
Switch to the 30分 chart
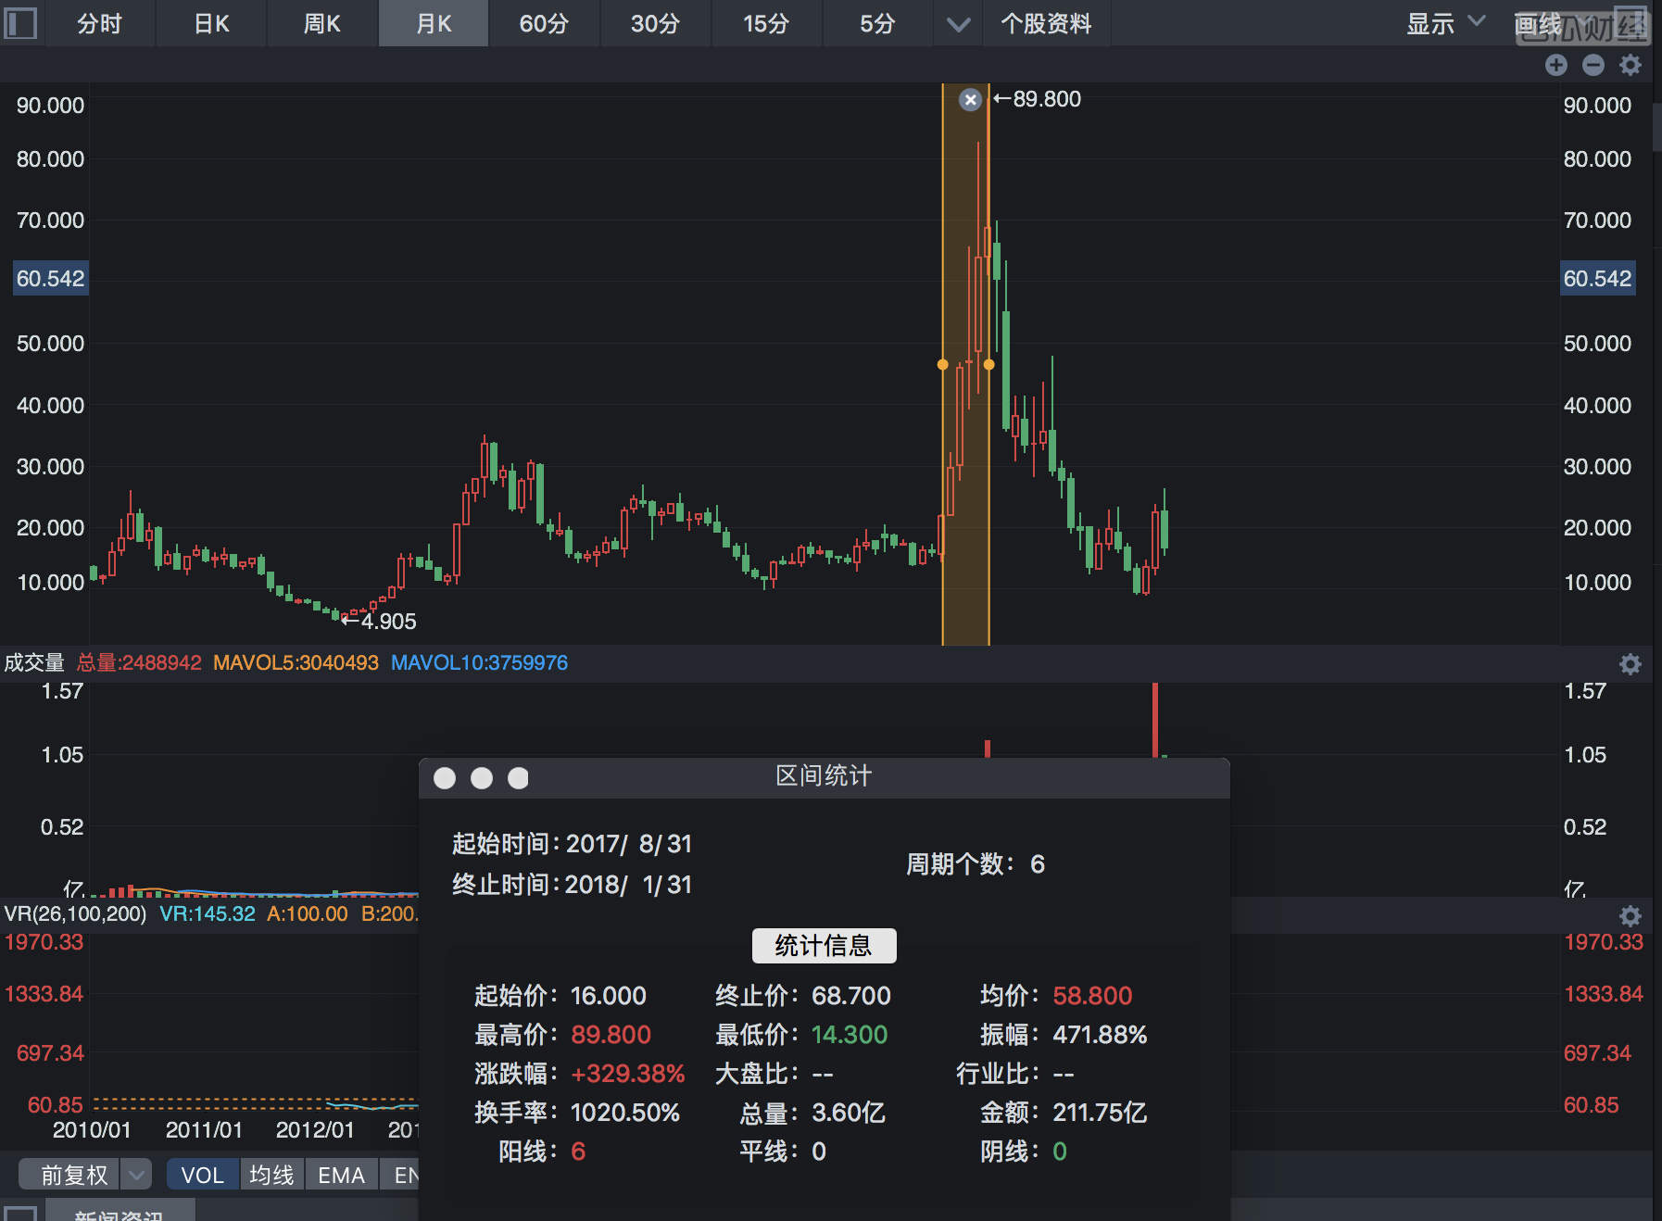pyautogui.click(x=655, y=23)
